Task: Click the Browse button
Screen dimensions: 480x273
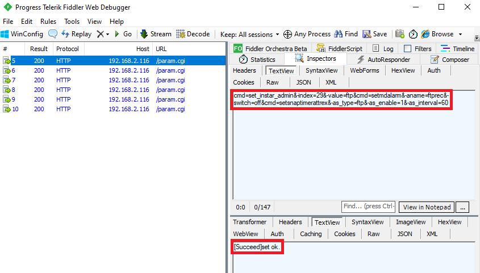Action: click(437, 34)
